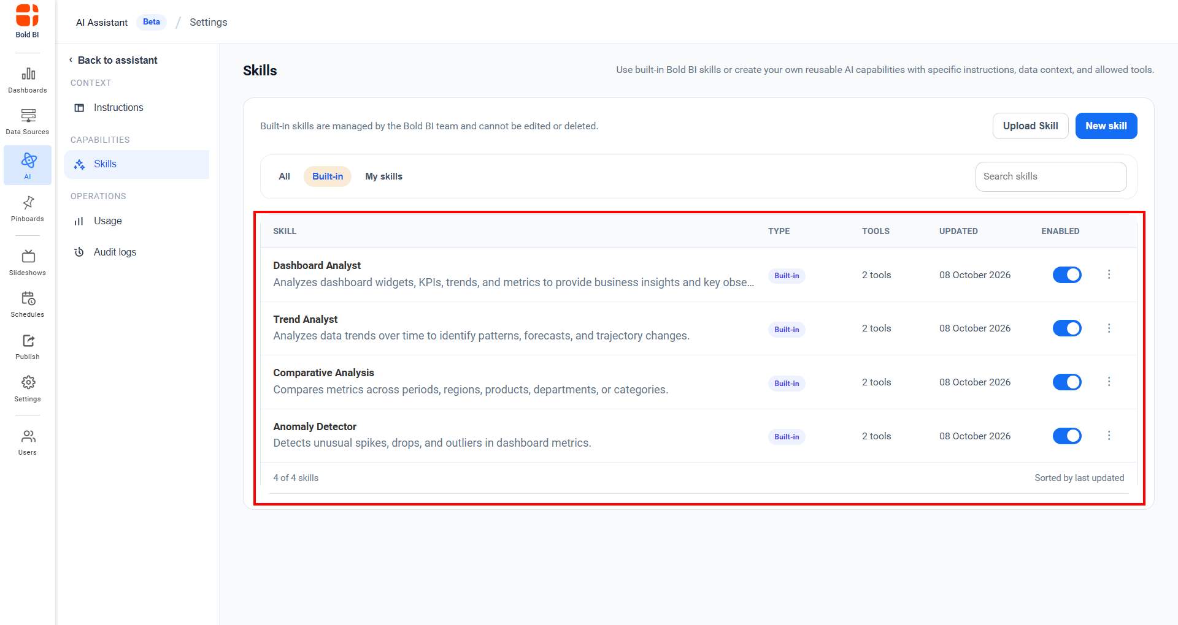
Task: Open more options for Dashboard Analyst
Action: coord(1109,275)
